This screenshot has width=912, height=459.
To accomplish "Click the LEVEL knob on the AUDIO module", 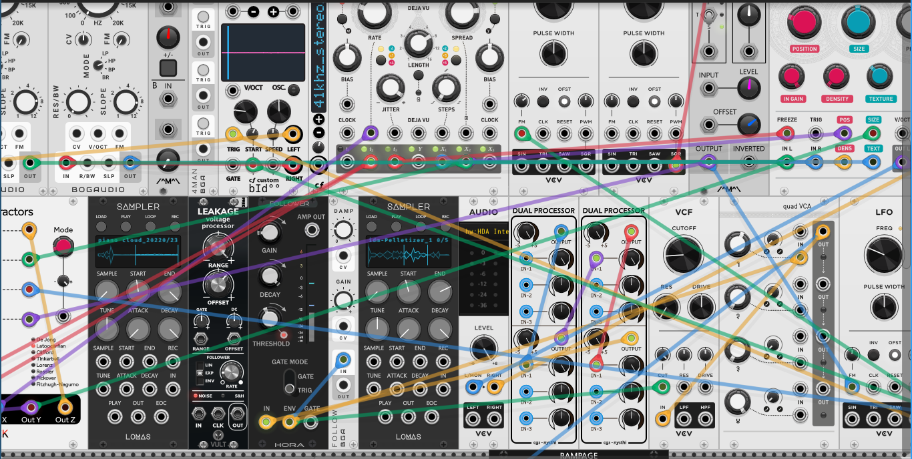I will pos(484,350).
